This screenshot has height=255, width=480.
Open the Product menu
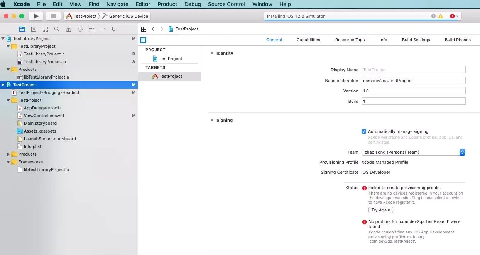pos(167,4)
